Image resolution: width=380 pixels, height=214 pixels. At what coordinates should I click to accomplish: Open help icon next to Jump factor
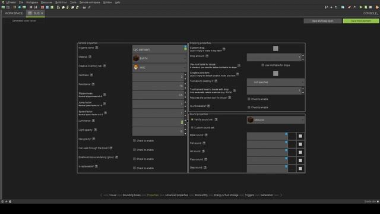tap(104, 104)
